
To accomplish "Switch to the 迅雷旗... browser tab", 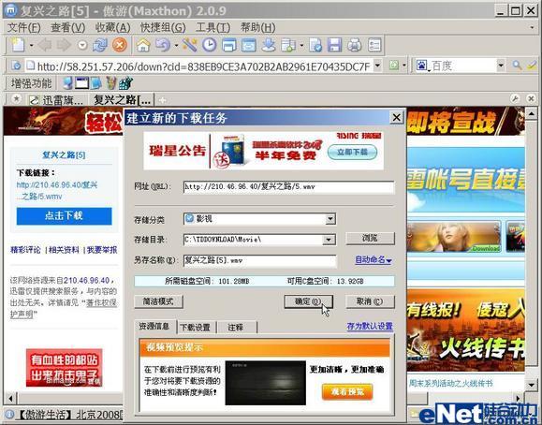I will (x=56, y=100).
